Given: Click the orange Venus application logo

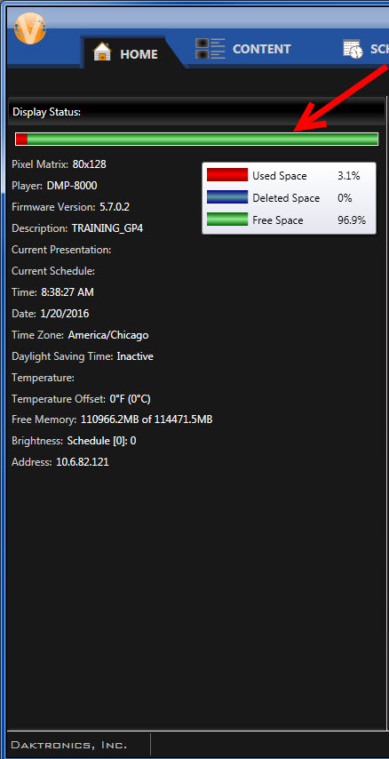Looking at the screenshot, I should (x=30, y=28).
